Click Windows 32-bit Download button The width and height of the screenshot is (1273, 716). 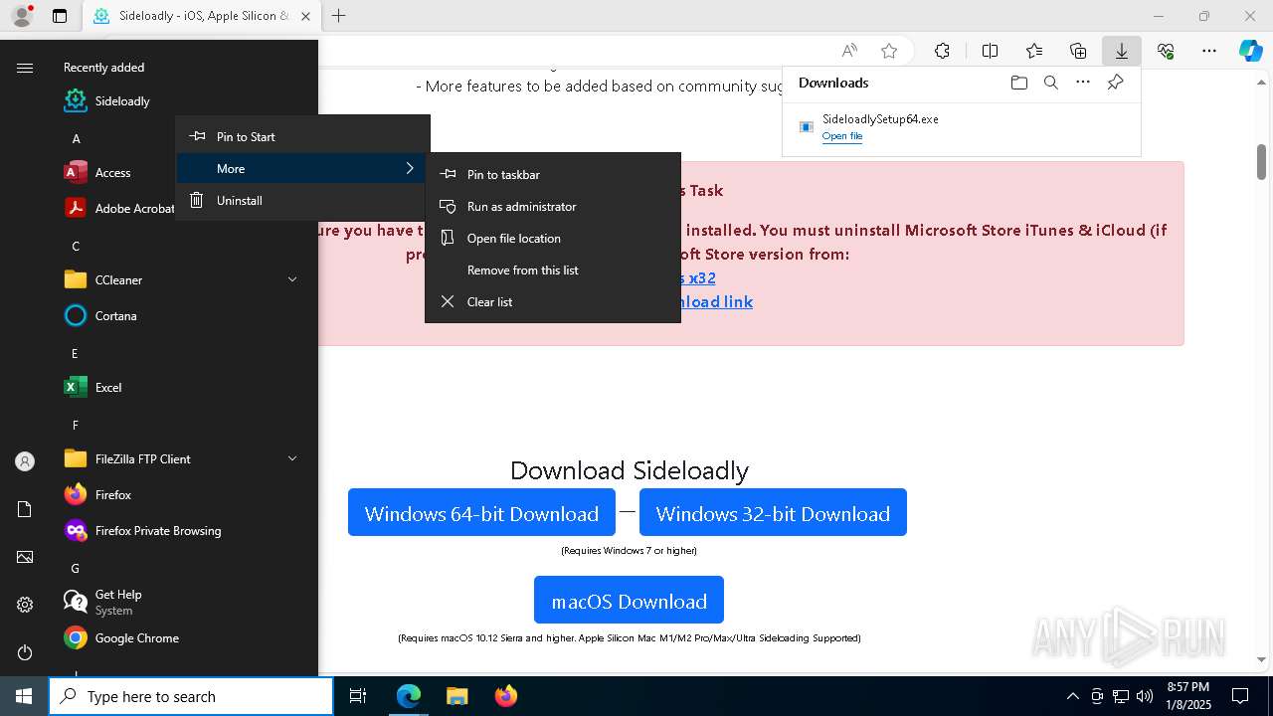(773, 512)
